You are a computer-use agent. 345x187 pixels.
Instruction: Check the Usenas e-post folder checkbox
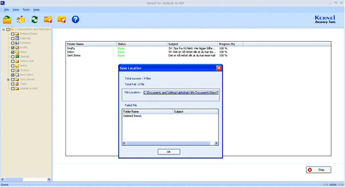13,89
